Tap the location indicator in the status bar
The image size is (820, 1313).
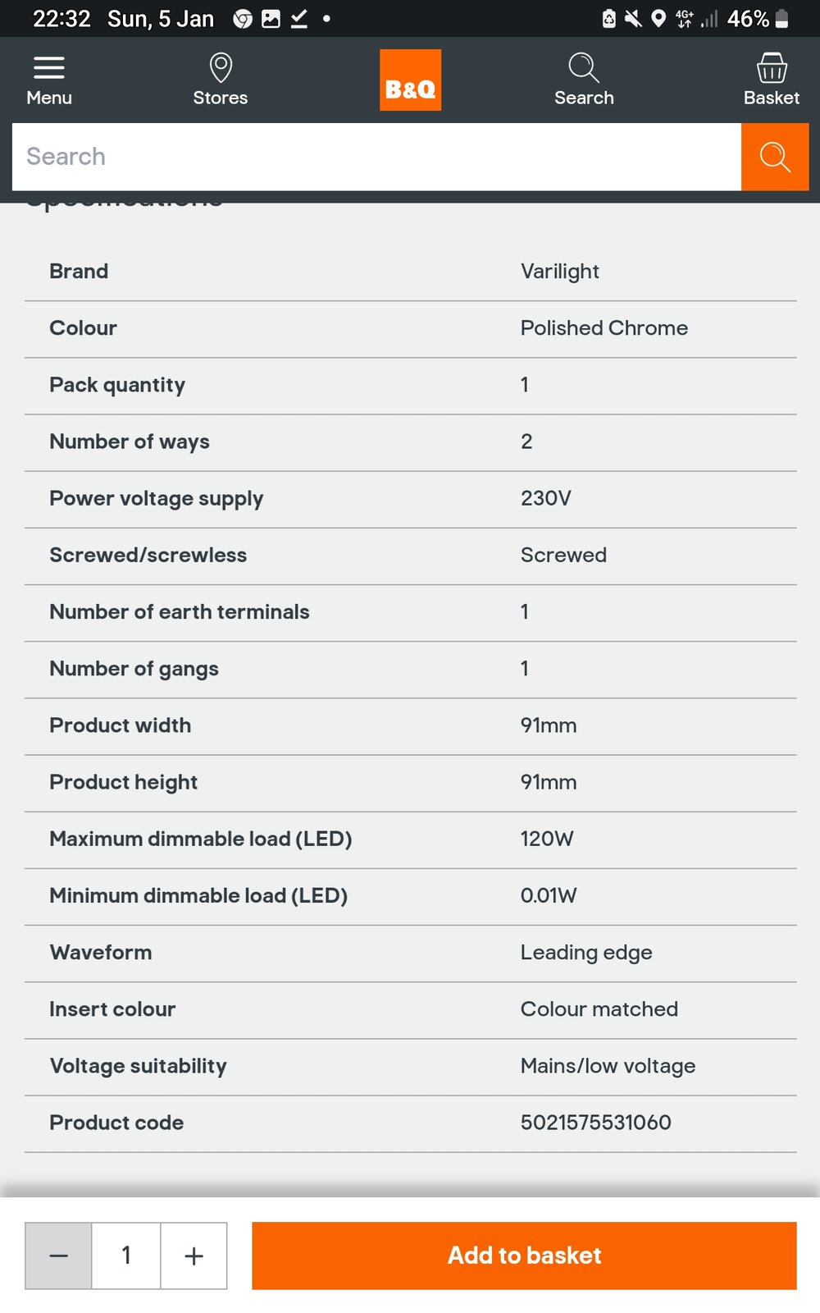click(658, 18)
